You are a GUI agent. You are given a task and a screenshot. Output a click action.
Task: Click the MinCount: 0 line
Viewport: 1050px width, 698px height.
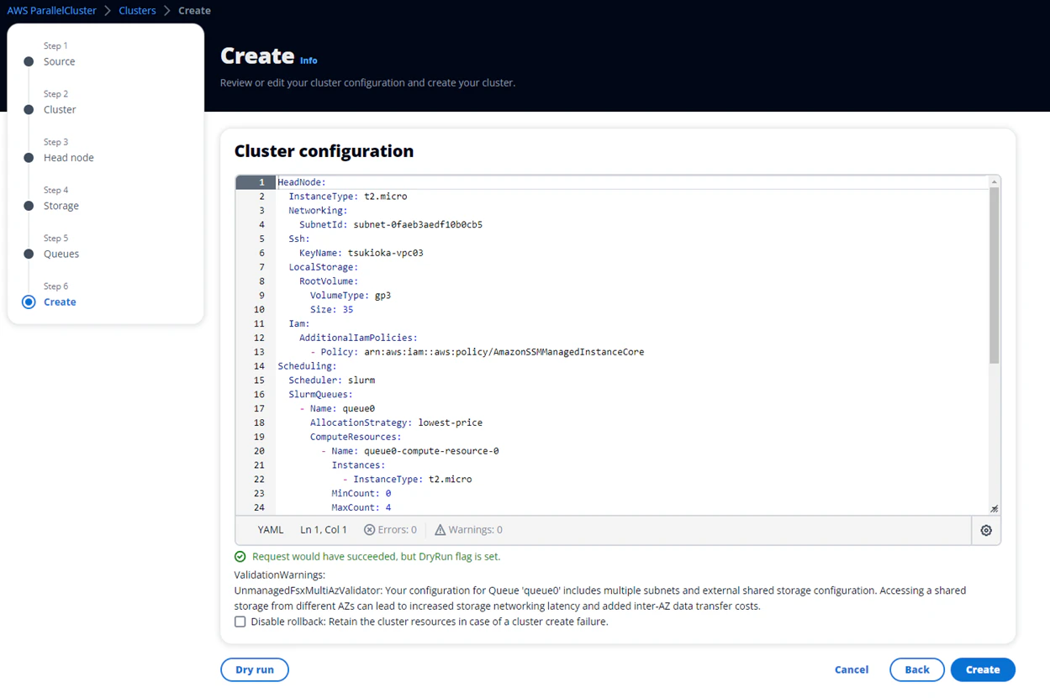[361, 494]
